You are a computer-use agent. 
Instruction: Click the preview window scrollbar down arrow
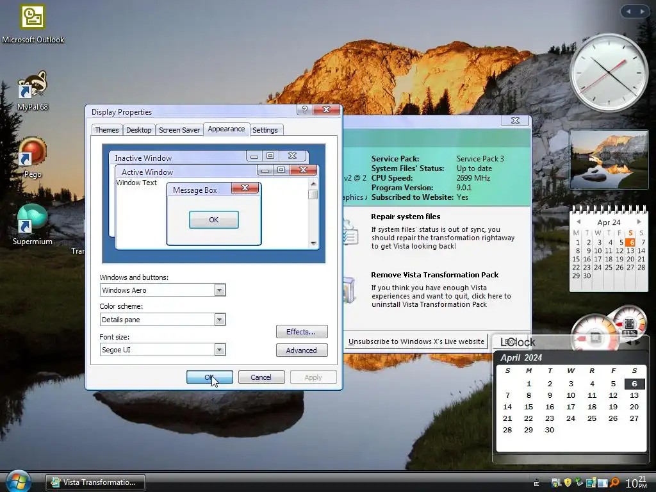(x=313, y=243)
